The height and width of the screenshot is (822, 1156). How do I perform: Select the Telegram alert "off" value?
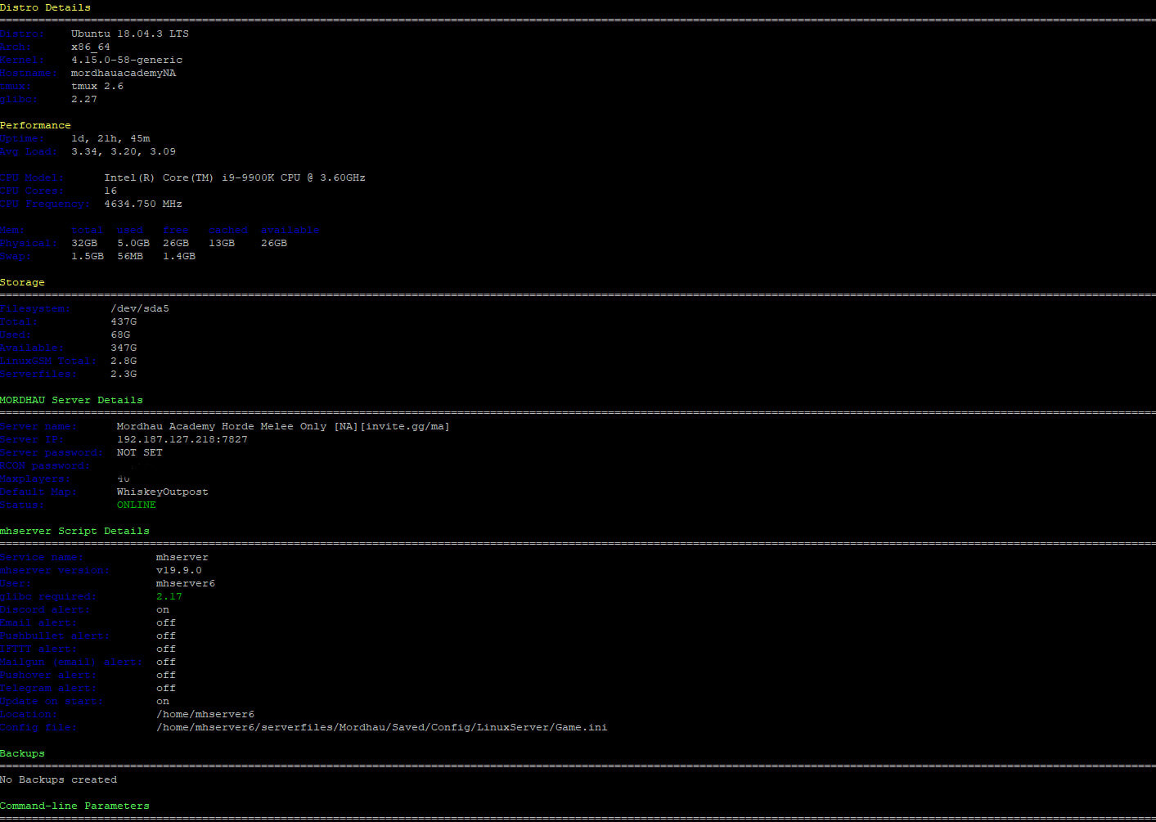coord(166,688)
